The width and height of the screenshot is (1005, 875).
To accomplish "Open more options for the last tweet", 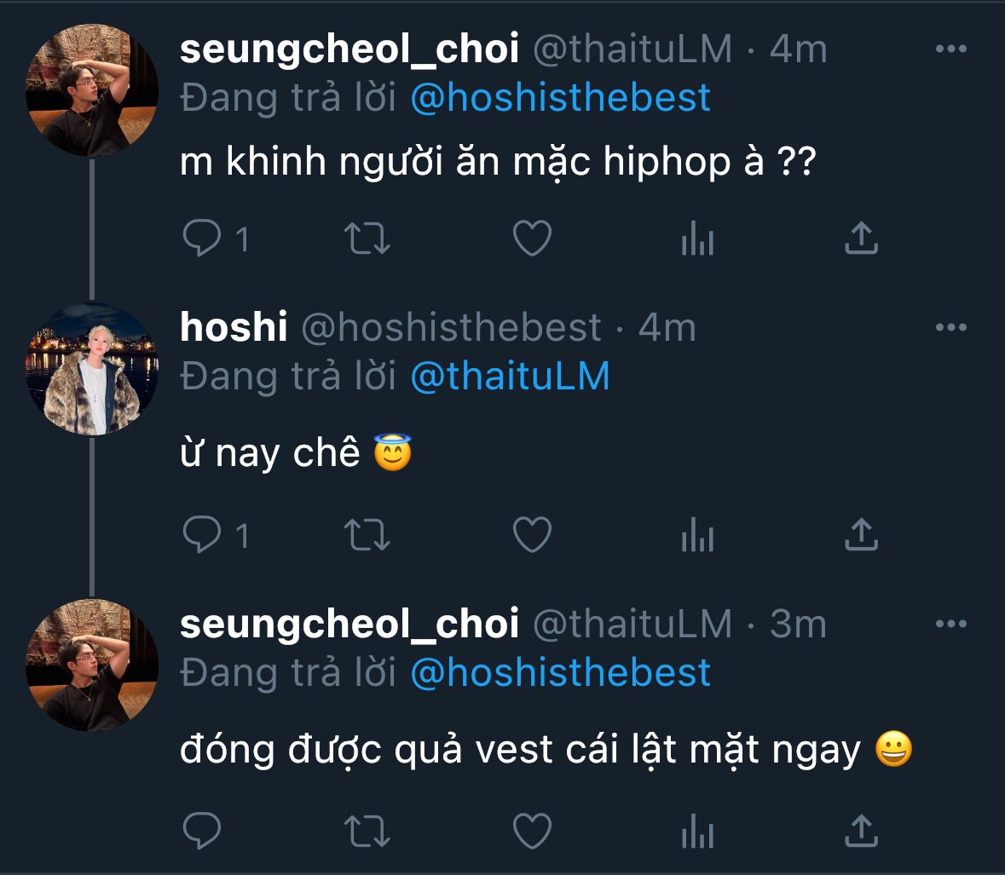I will 950,625.
